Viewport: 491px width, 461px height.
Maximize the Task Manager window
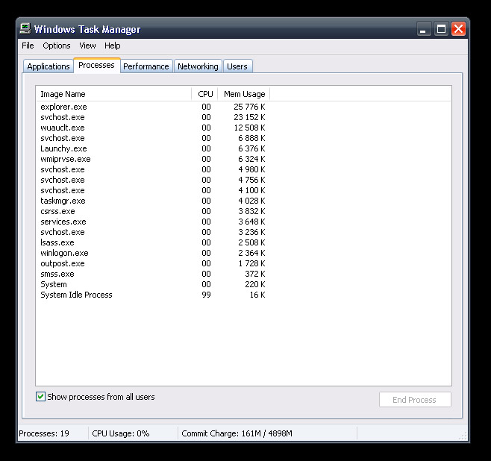[441, 29]
